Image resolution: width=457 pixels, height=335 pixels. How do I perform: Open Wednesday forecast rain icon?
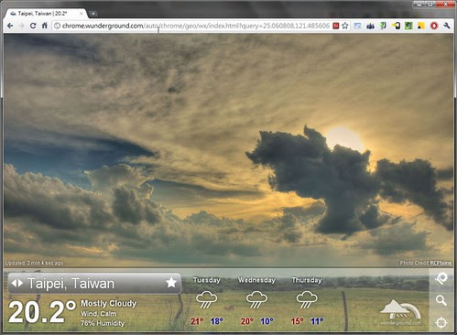point(256,299)
